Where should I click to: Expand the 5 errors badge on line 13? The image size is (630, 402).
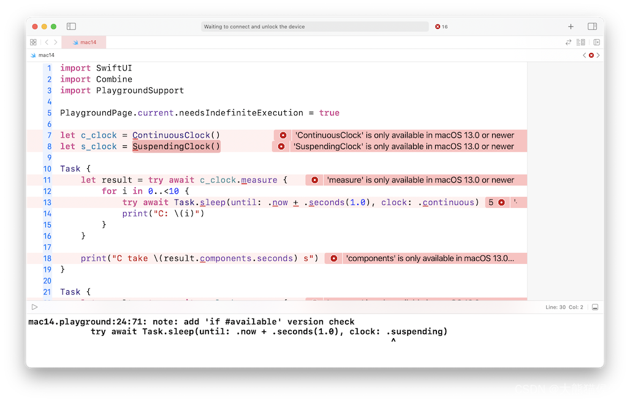[496, 203]
